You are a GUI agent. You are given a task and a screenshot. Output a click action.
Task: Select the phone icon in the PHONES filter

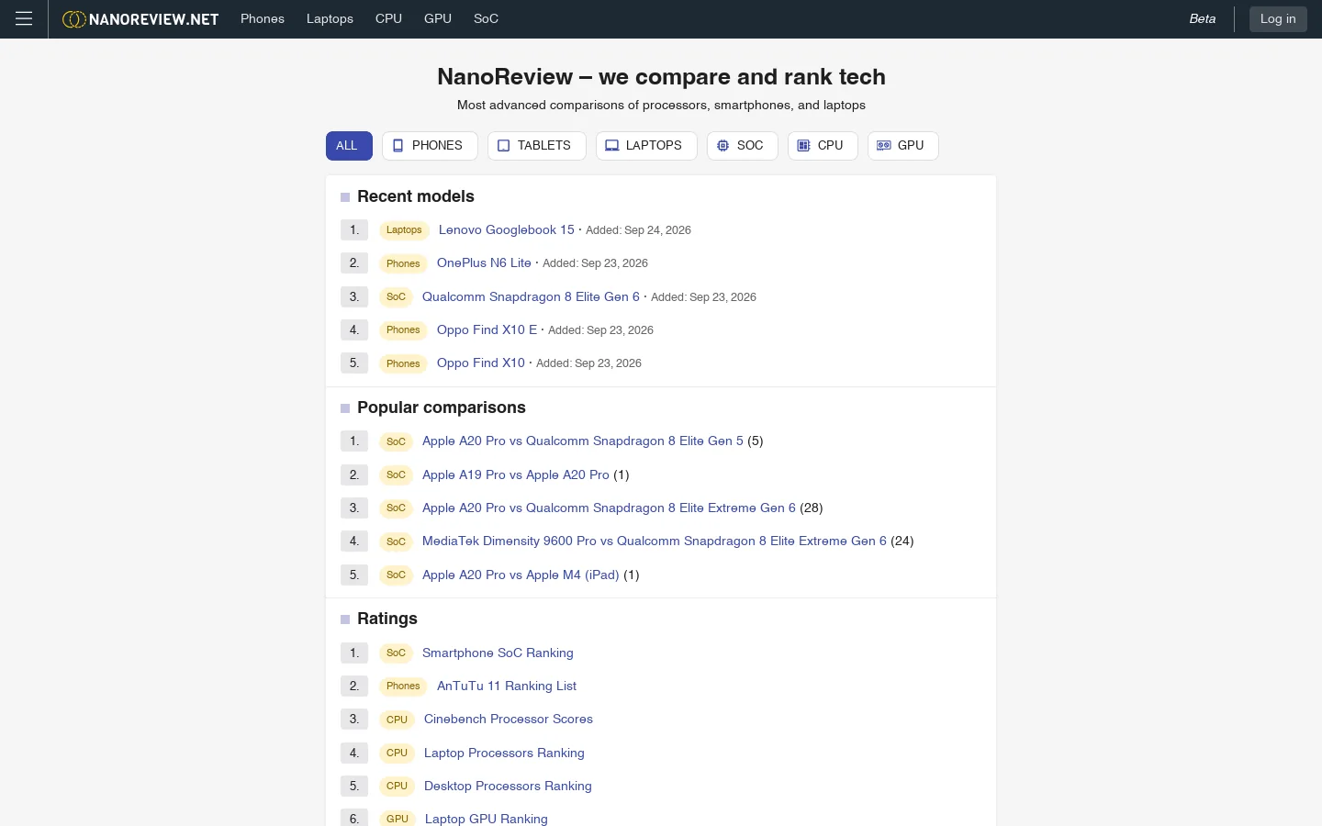[398, 146]
